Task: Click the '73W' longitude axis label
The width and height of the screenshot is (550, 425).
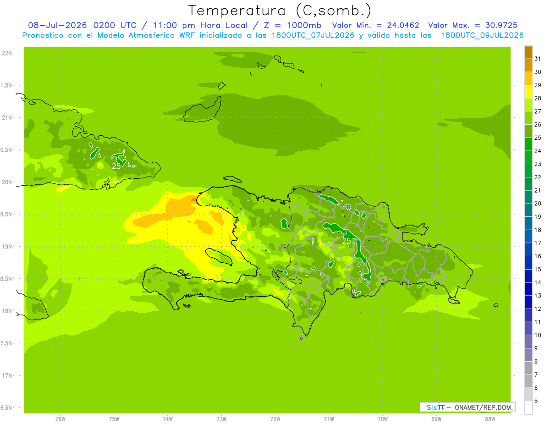Action: coord(221,419)
